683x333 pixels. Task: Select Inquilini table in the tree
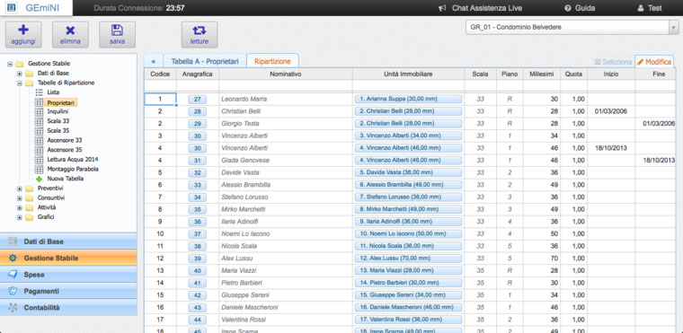pos(58,111)
